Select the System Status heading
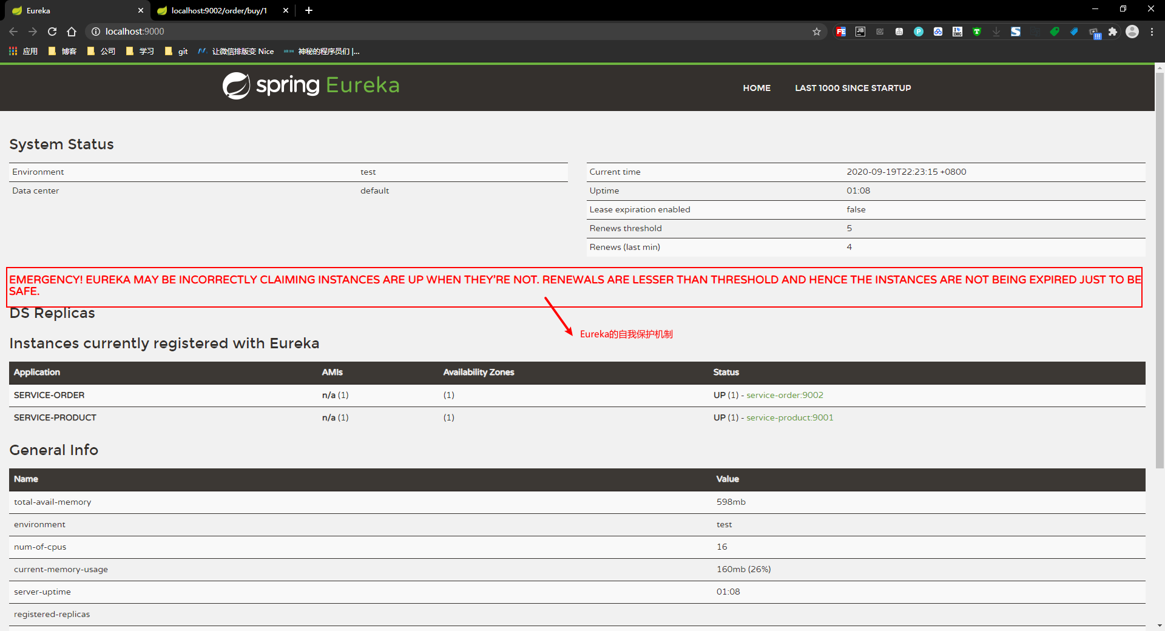 [x=61, y=144]
